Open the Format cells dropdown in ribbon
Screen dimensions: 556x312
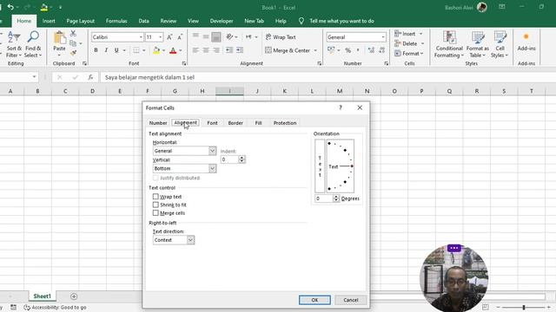tap(409, 54)
